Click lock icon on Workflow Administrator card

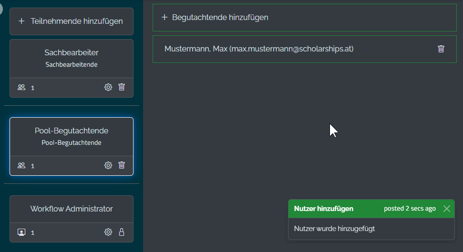point(122,232)
